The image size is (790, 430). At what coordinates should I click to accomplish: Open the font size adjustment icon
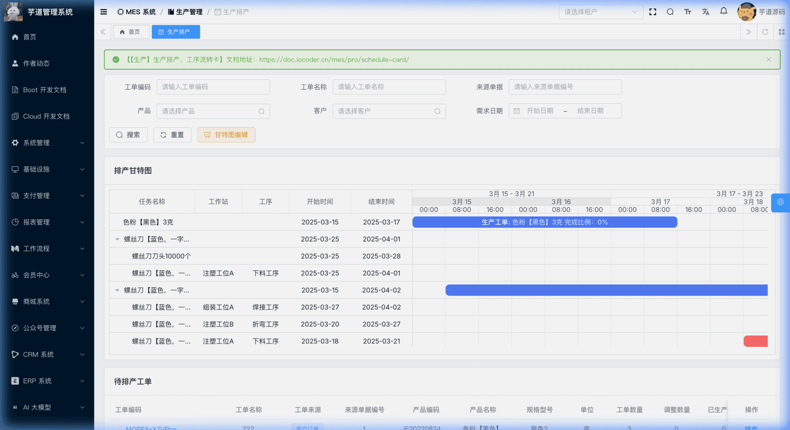[x=687, y=12]
